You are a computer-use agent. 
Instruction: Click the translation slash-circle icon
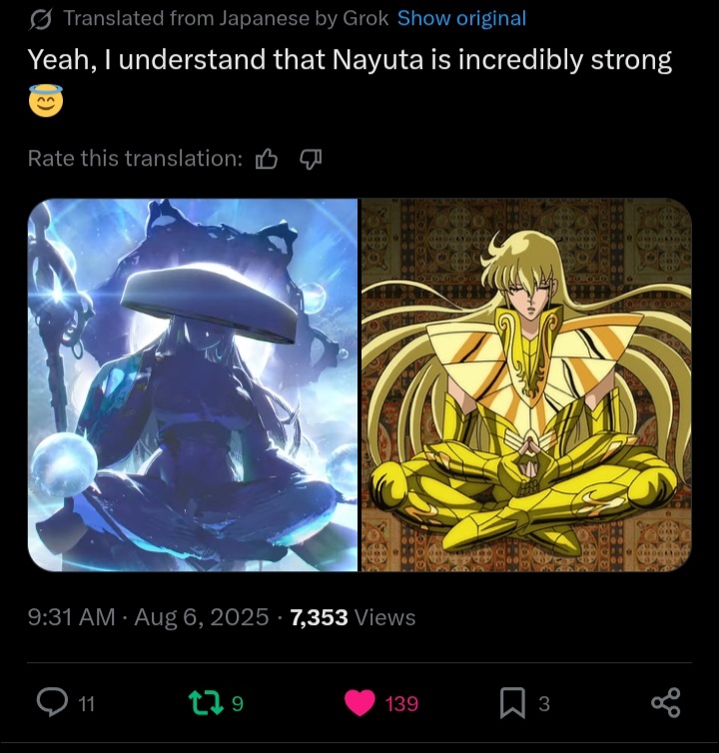point(40,19)
